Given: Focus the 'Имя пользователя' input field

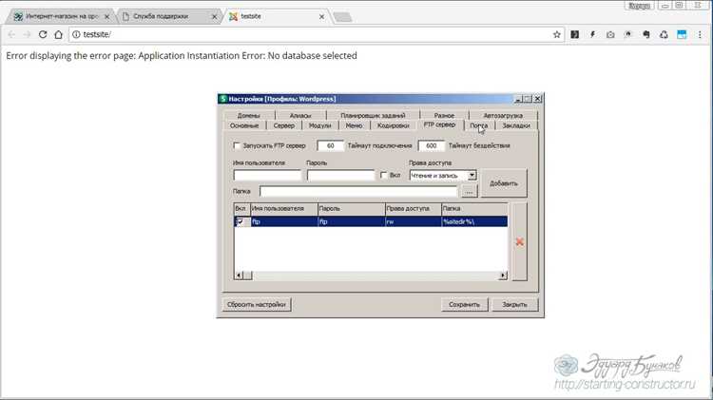Looking at the screenshot, I should (267, 175).
